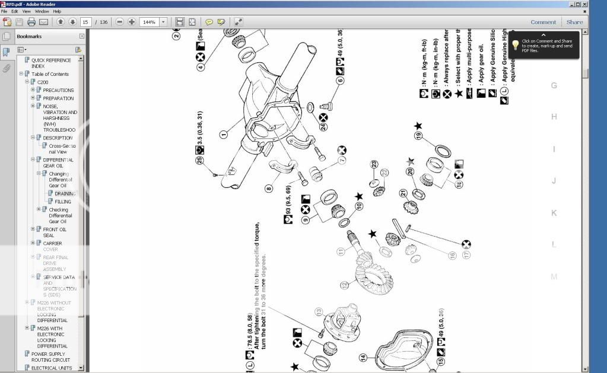
Task: Add a Sticky Note comment icon
Action: 209,21
